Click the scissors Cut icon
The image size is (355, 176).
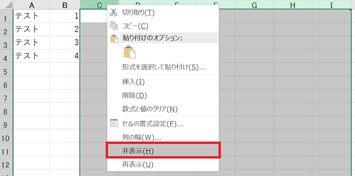point(114,12)
